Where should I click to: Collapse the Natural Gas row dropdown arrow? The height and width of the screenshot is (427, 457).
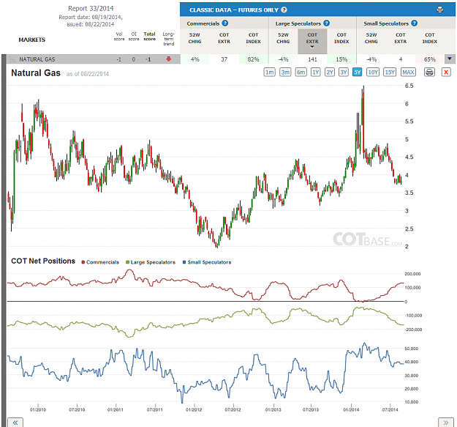[x=450, y=59]
